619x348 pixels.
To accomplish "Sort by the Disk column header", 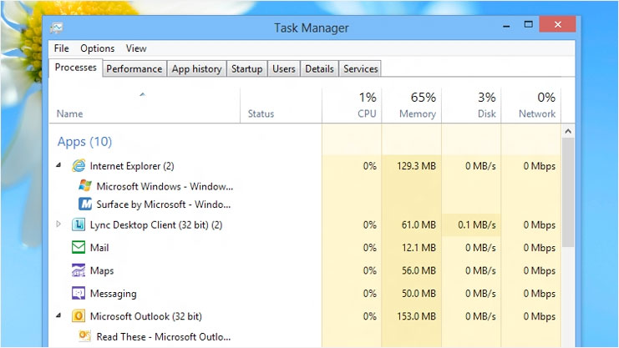I will (x=471, y=105).
